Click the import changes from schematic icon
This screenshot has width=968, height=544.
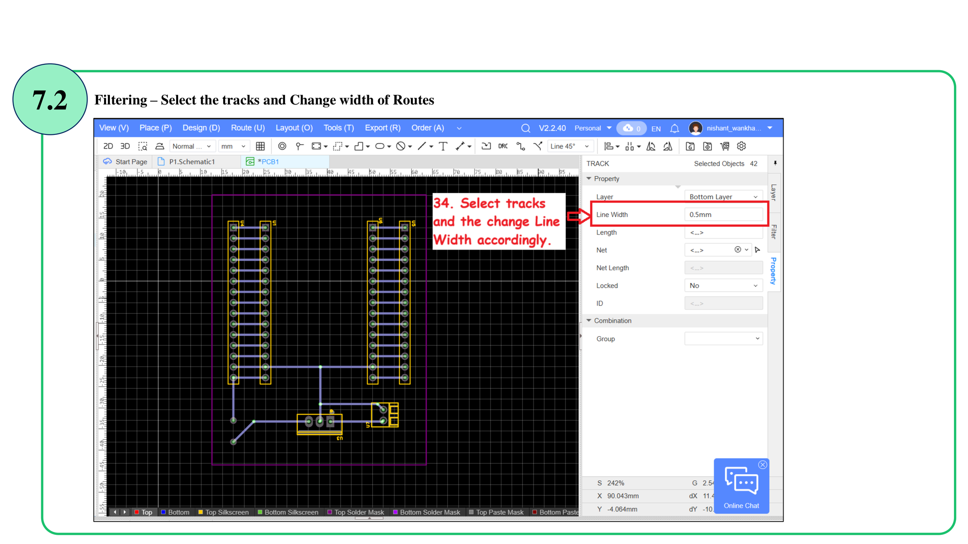[x=486, y=146]
